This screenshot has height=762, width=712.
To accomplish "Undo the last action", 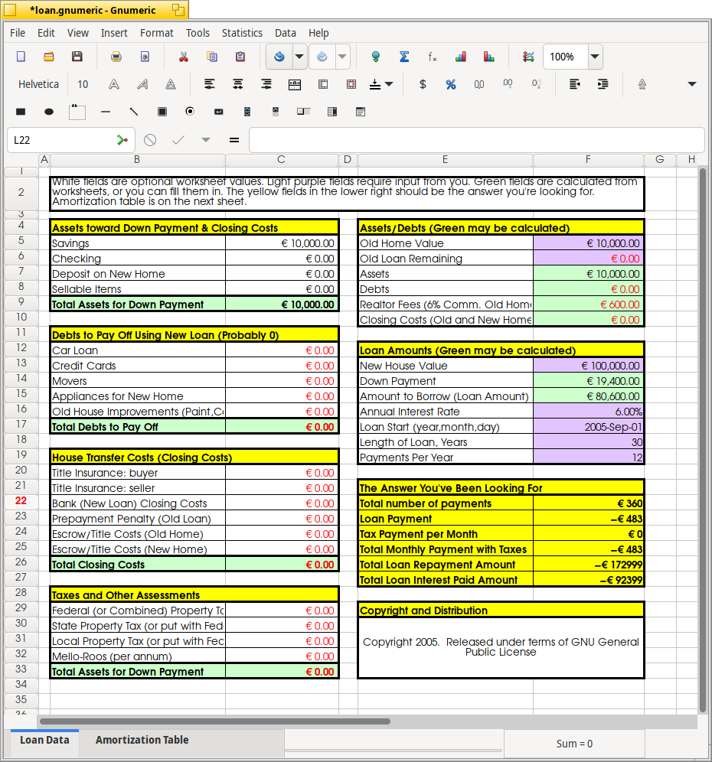I will (279, 57).
